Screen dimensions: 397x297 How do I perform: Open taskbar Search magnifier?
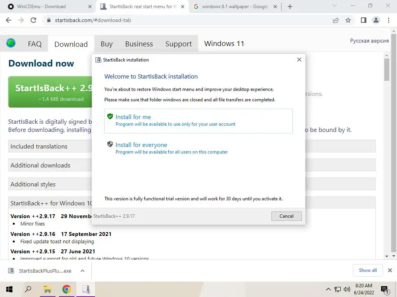coord(28,289)
